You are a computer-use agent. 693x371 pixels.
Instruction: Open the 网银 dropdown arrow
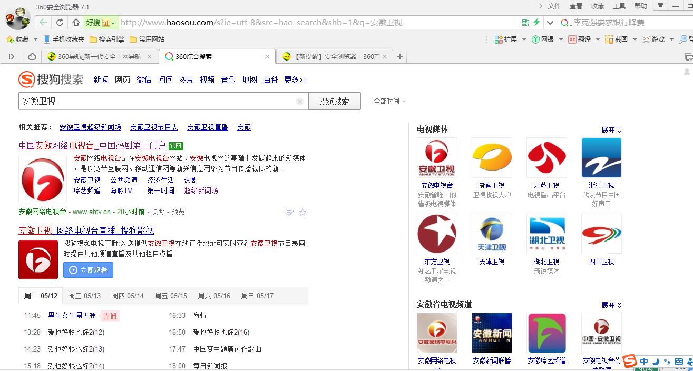[561, 39]
